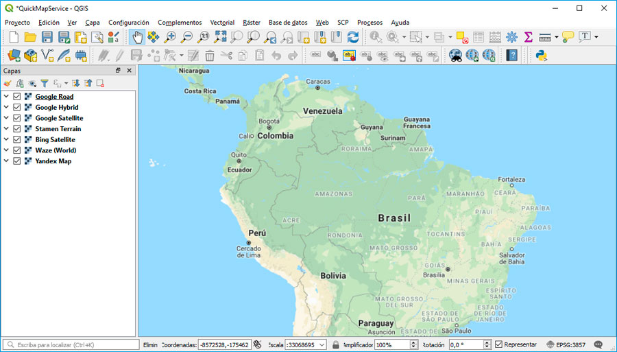Open the layer styling brush in Capas

click(x=8, y=83)
